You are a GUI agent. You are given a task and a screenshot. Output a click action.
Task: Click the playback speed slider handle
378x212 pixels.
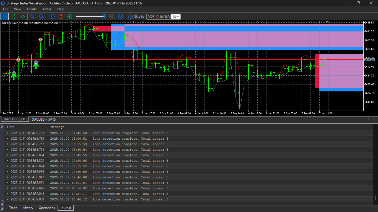coord(104,17)
